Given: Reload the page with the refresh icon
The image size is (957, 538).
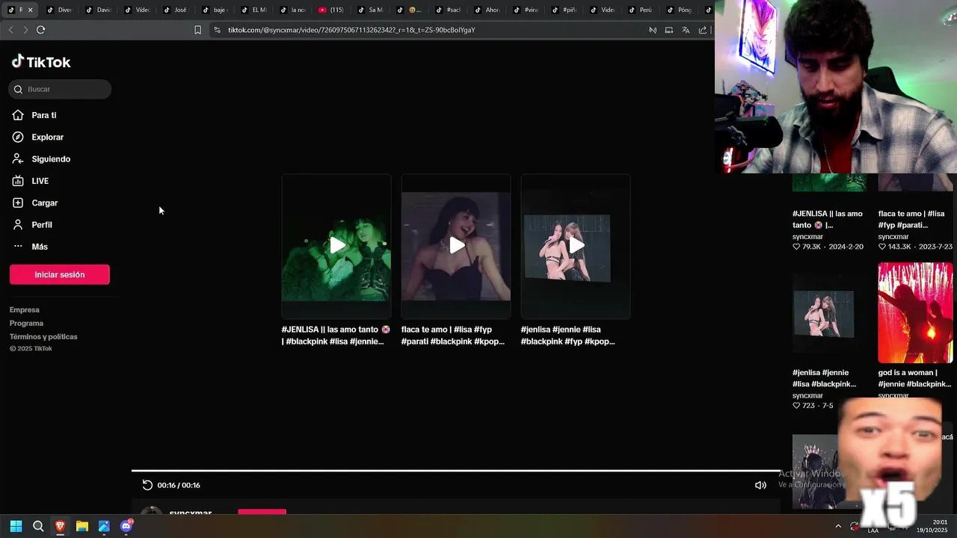Looking at the screenshot, I should pos(40,30).
